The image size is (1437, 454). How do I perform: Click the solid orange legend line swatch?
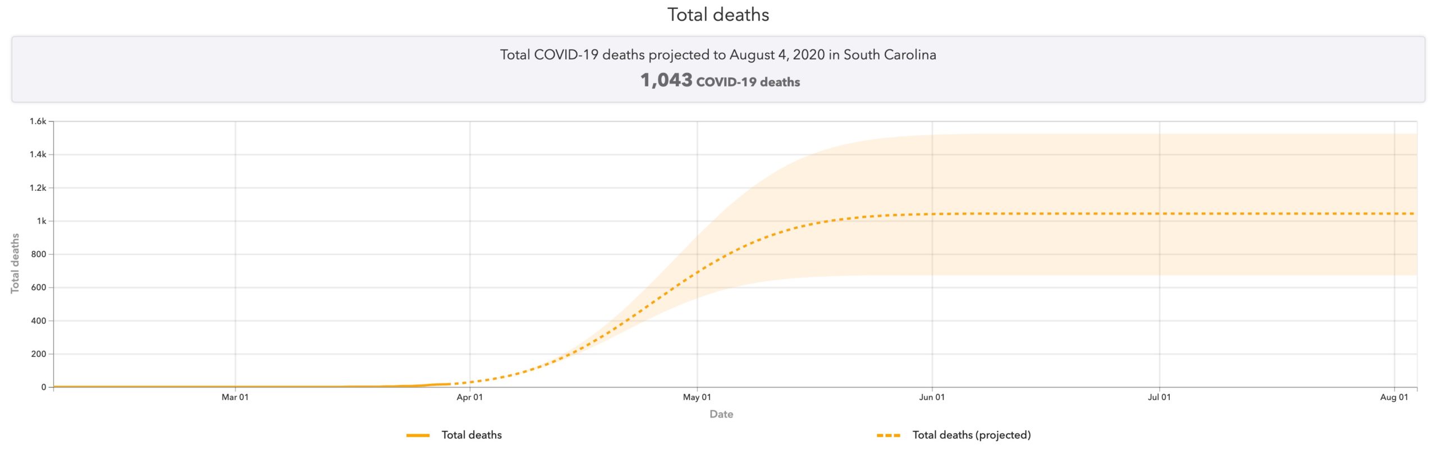pyautogui.click(x=418, y=435)
